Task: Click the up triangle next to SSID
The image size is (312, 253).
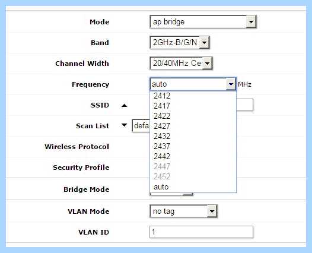Action: tap(124, 105)
